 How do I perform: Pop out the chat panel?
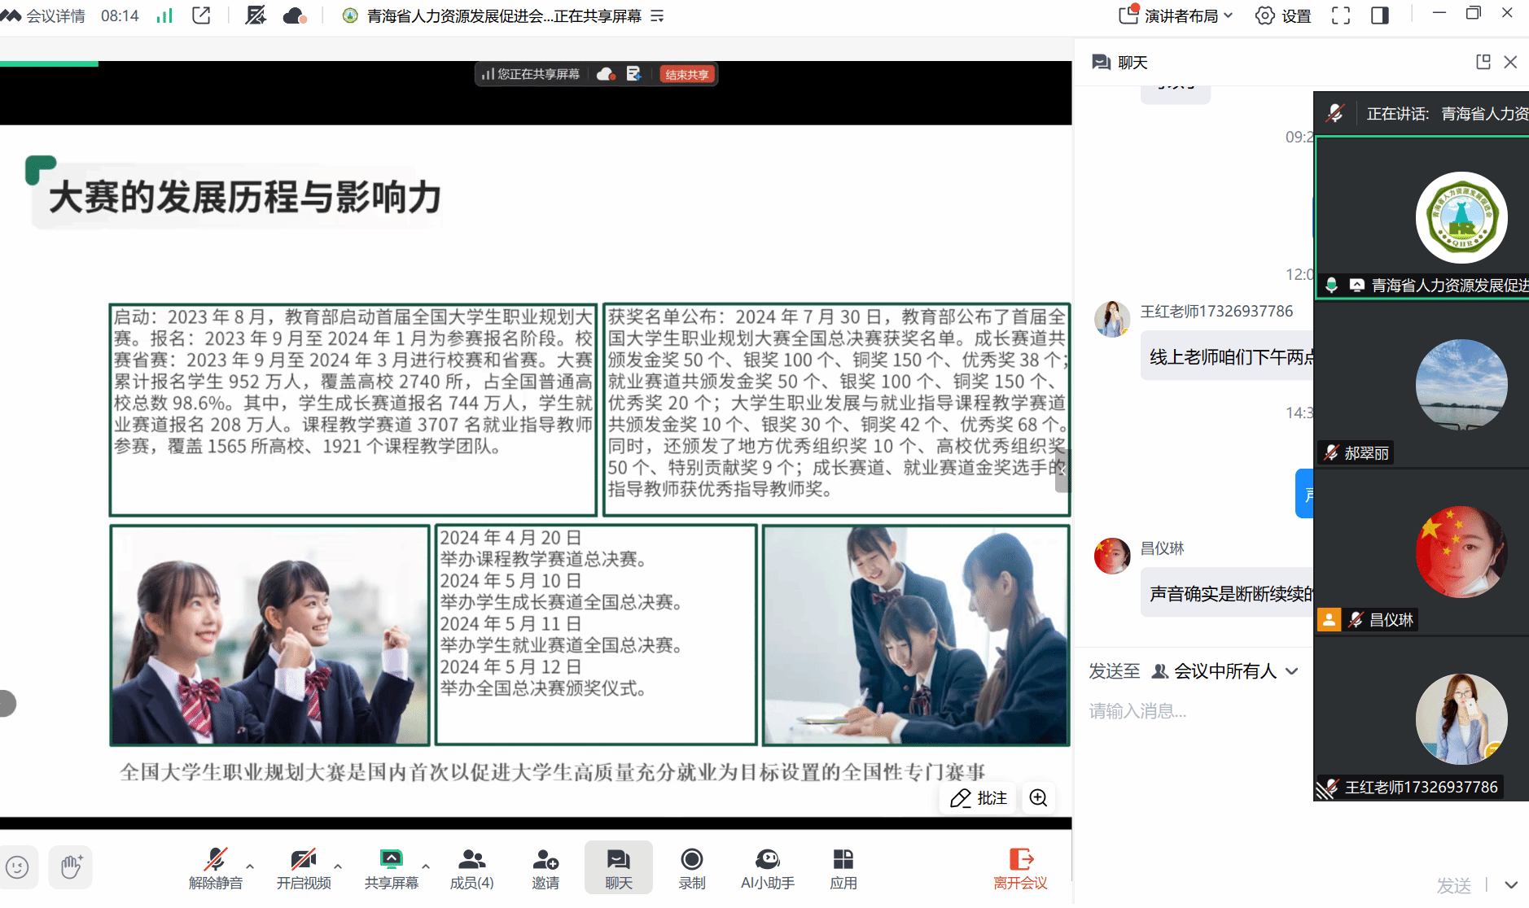pyautogui.click(x=1483, y=62)
